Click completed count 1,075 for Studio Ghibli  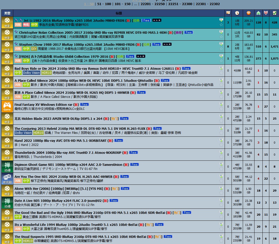click(274, 59)
